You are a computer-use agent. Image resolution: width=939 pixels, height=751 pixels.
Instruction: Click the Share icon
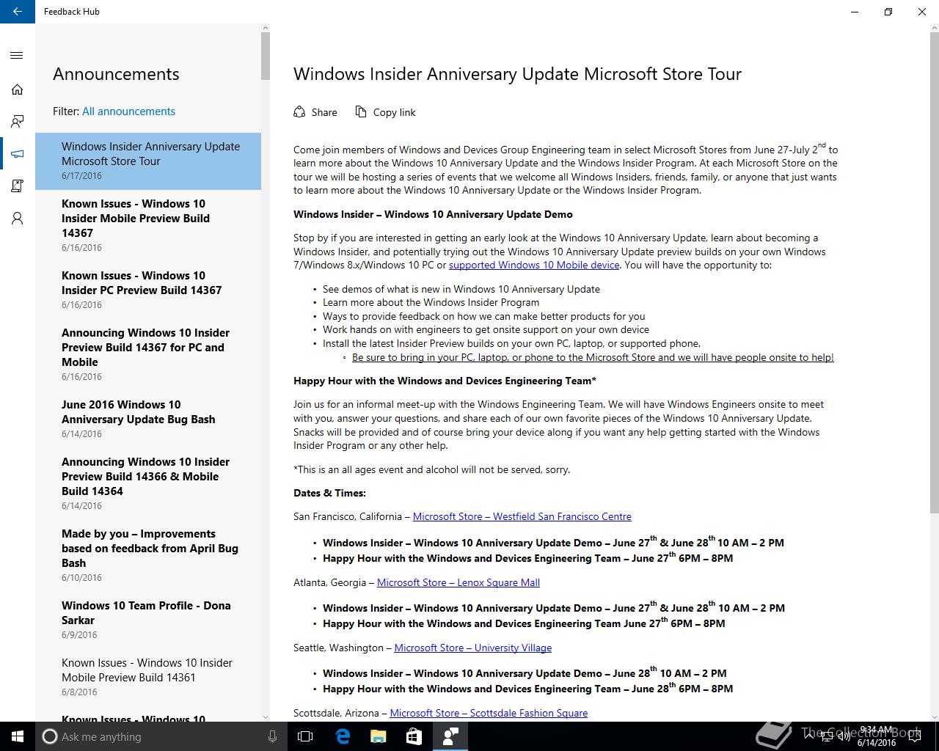coord(299,111)
